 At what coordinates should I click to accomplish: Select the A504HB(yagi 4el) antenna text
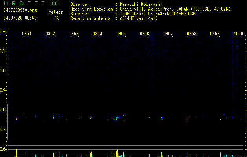[x=139, y=18]
